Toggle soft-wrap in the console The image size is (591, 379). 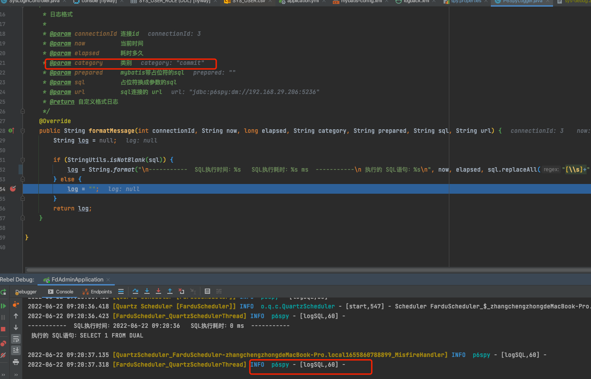[x=16, y=339]
